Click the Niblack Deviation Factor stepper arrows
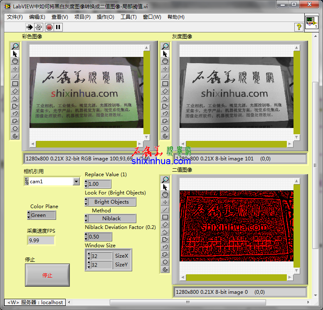 tap(86, 237)
